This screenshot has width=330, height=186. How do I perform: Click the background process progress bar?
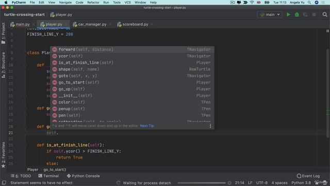pos(202,183)
